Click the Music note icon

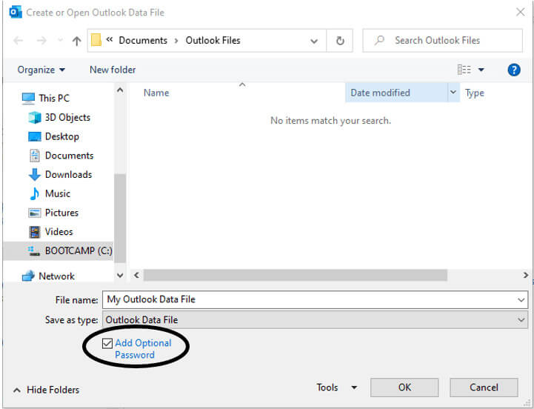tap(34, 193)
